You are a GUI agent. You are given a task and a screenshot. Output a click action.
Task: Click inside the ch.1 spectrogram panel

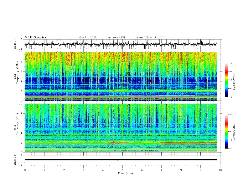(121, 76)
